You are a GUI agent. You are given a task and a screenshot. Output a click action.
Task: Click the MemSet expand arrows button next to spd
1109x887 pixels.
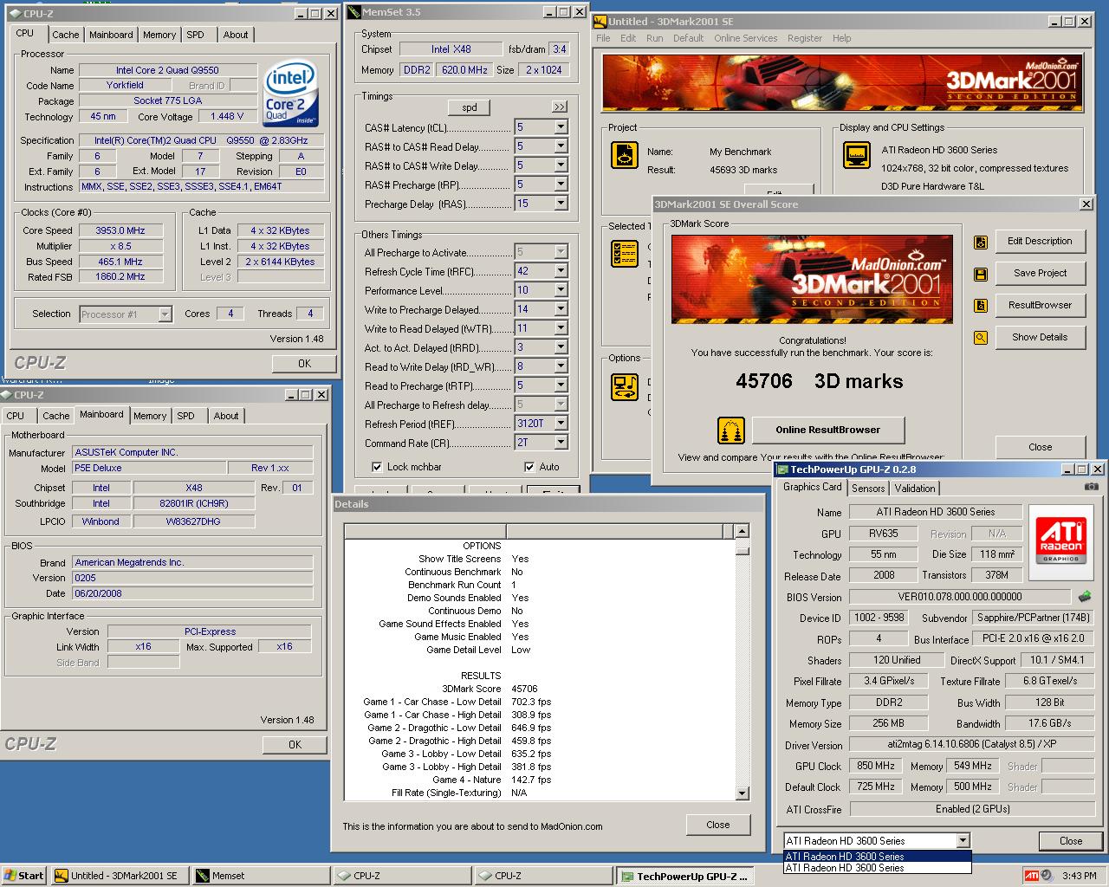point(560,107)
